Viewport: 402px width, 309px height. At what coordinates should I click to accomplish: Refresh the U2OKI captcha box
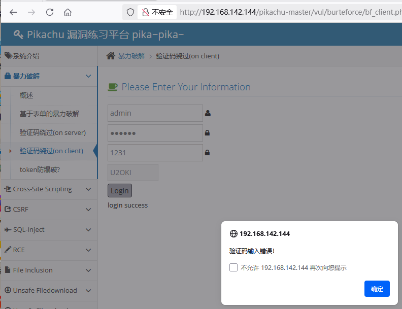(x=133, y=173)
